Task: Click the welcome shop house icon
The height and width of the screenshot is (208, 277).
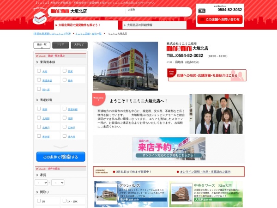Action: [40, 17]
